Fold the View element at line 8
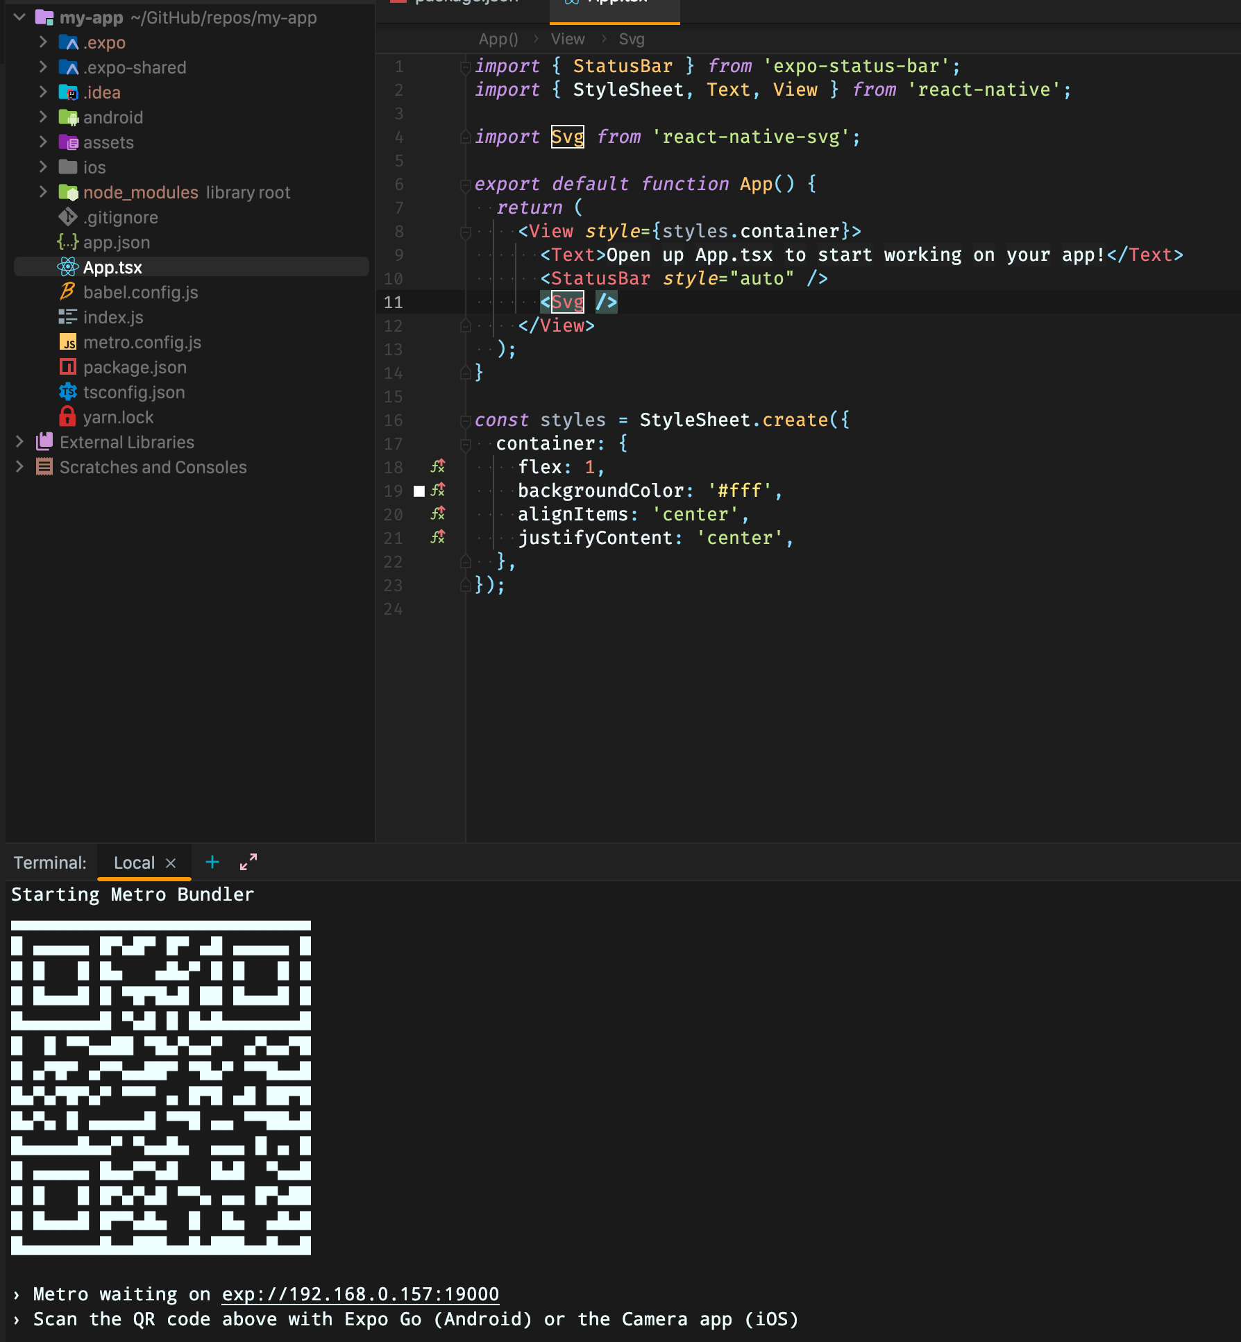This screenshot has width=1241, height=1342. (x=466, y=232)
